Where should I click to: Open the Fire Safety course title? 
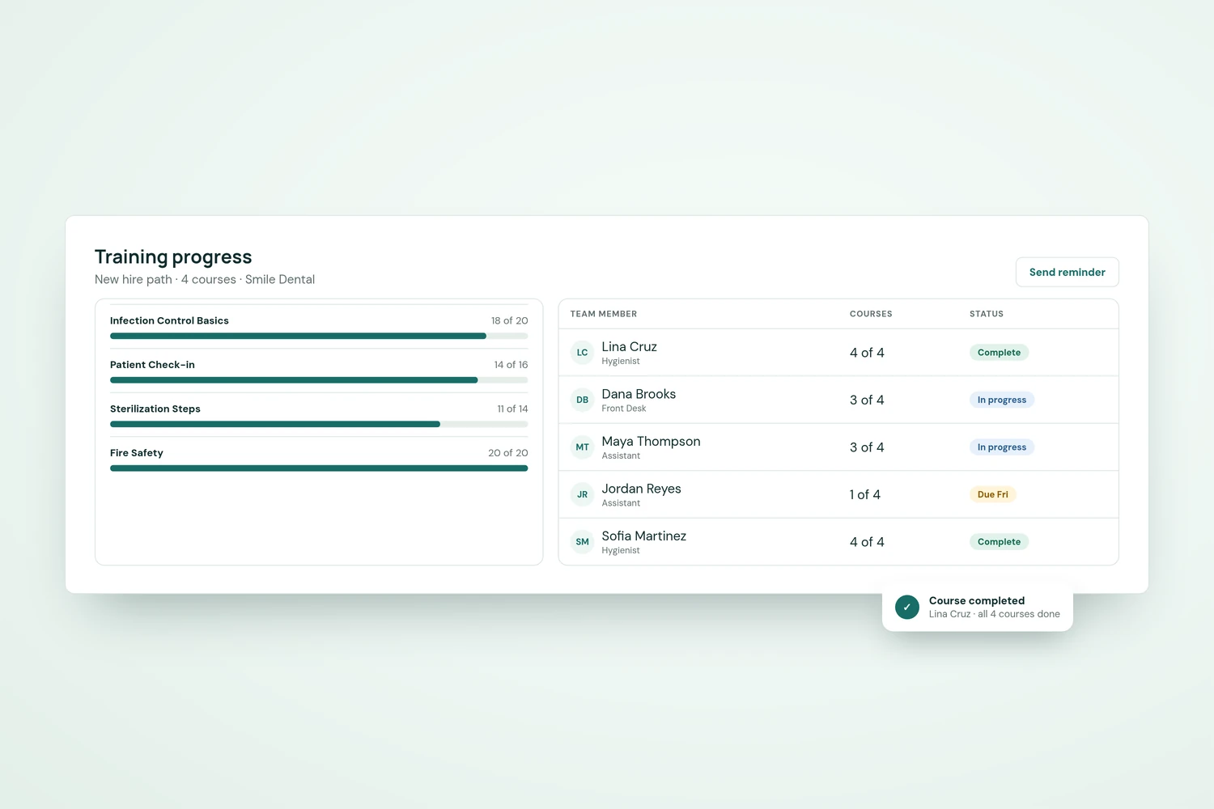[137, 453]
